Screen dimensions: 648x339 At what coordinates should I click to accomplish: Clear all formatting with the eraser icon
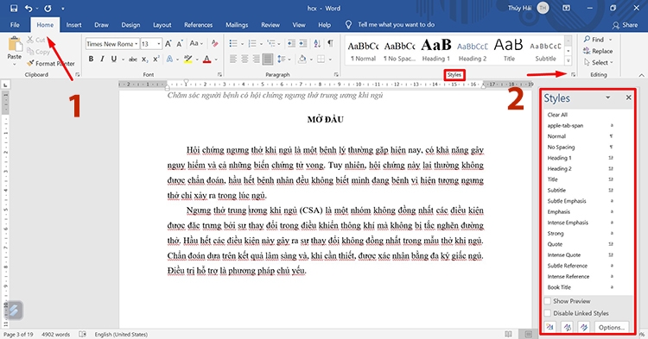click(214, 43)
